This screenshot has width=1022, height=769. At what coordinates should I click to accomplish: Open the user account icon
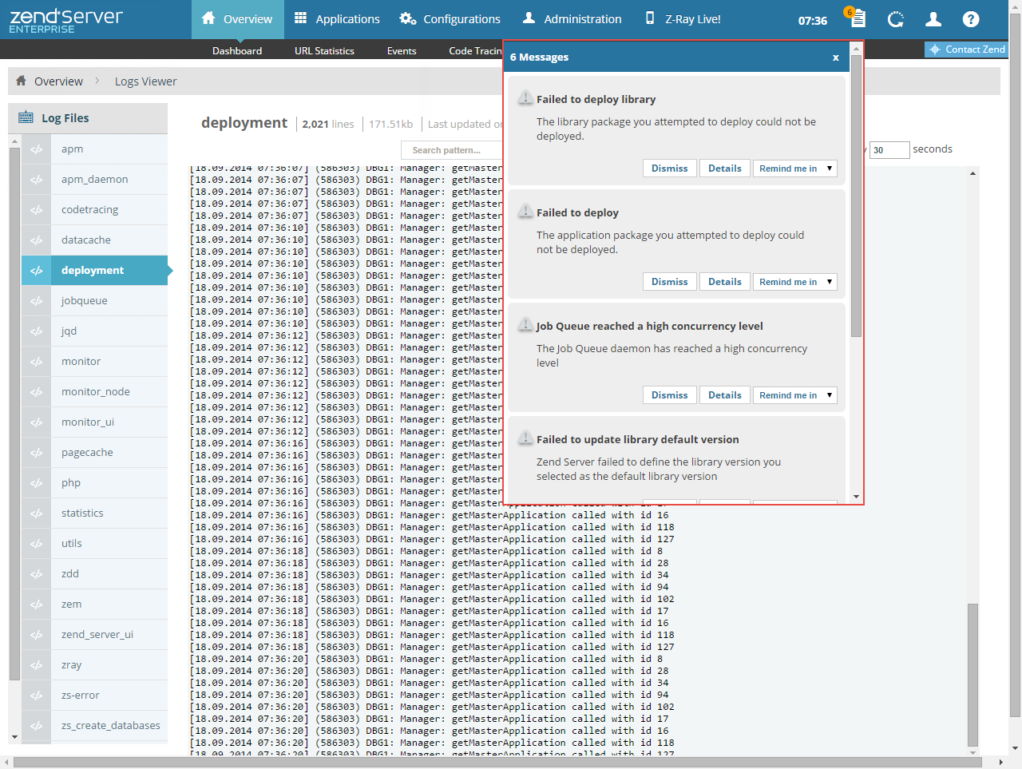coord(933,19)
